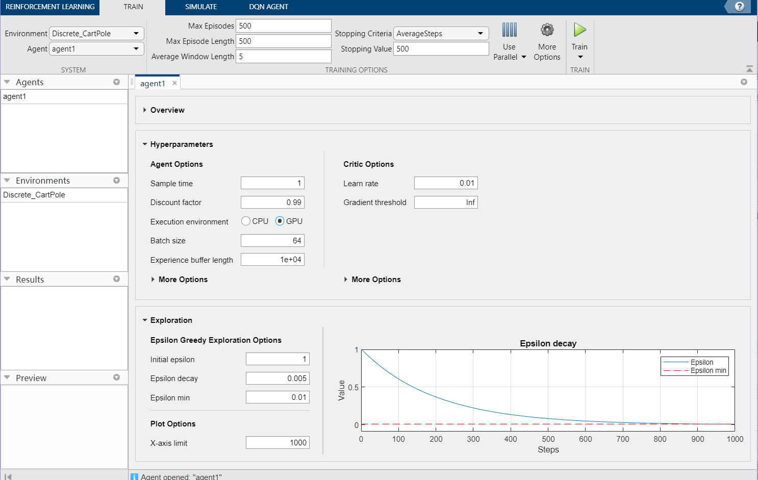Close the agent1 document tab
Viewport: 758px width, 480px height.
pos(174,83)
